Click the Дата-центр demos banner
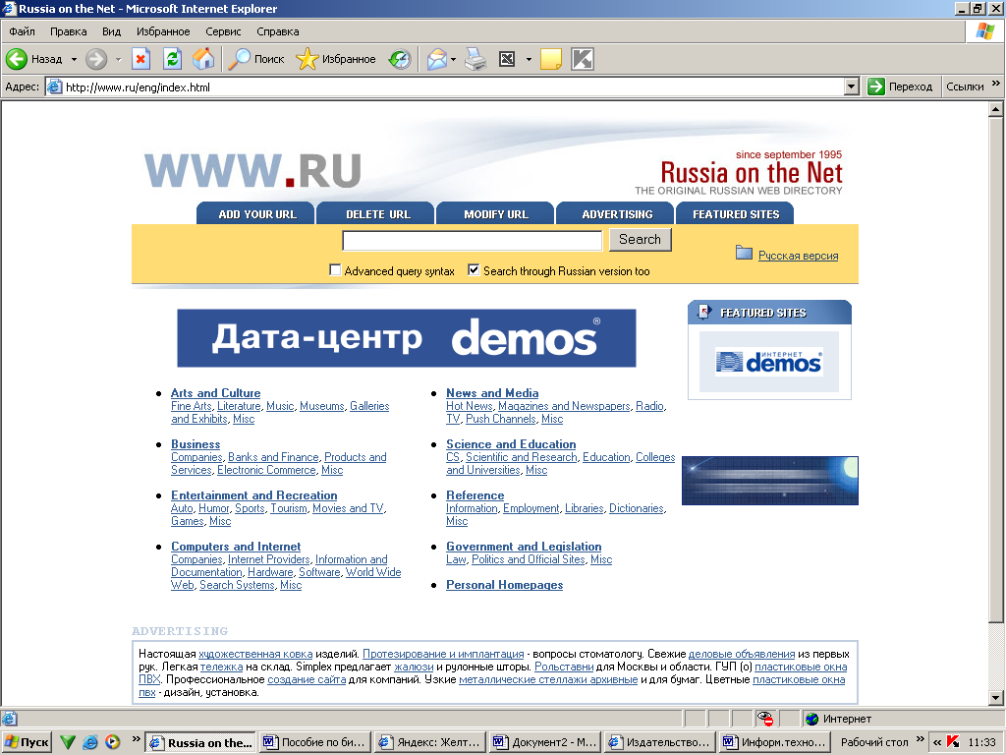This screenshot has width=1006, height=755. tap(406, 338)
